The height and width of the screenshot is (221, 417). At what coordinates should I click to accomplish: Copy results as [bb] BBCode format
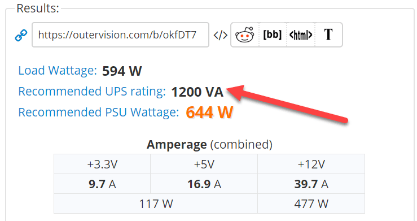click(273, 34)
